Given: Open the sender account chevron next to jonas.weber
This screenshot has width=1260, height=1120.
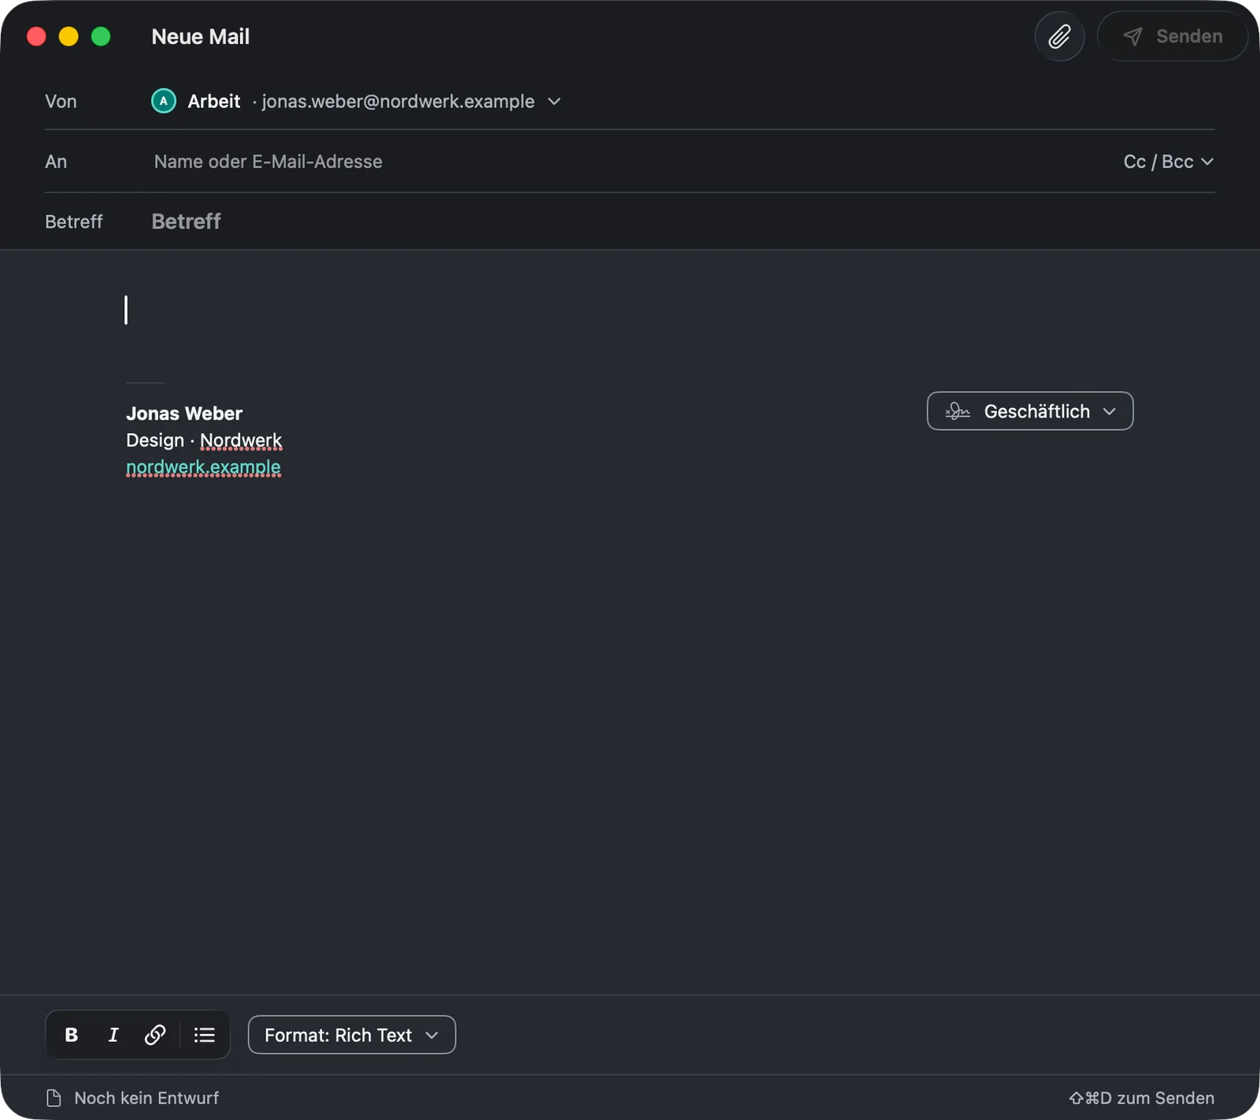Looking at the screenshot, I should coord(554,102).
